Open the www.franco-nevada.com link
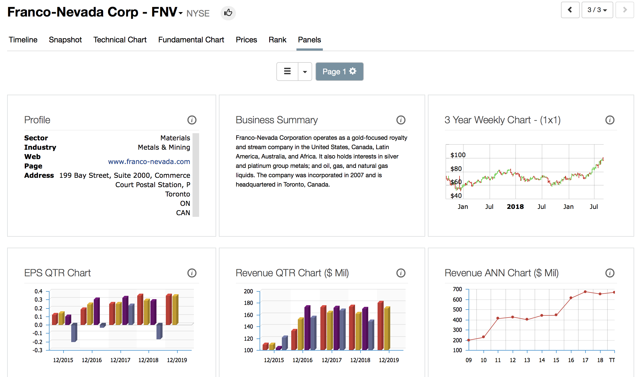This screenshot has height=377, width=638. (149, 162)
